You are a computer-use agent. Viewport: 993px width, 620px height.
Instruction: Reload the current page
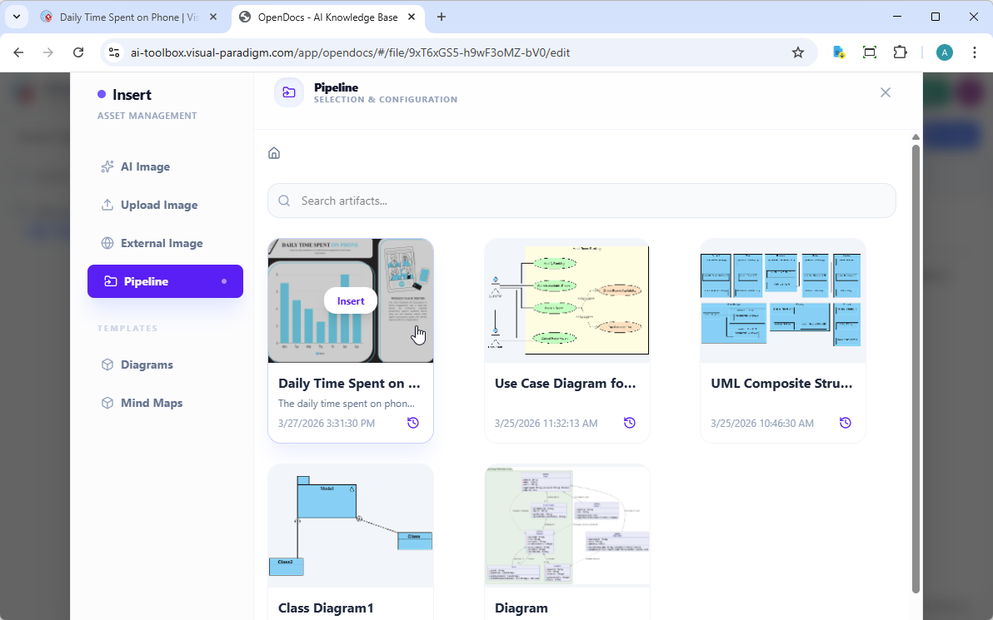78,52
